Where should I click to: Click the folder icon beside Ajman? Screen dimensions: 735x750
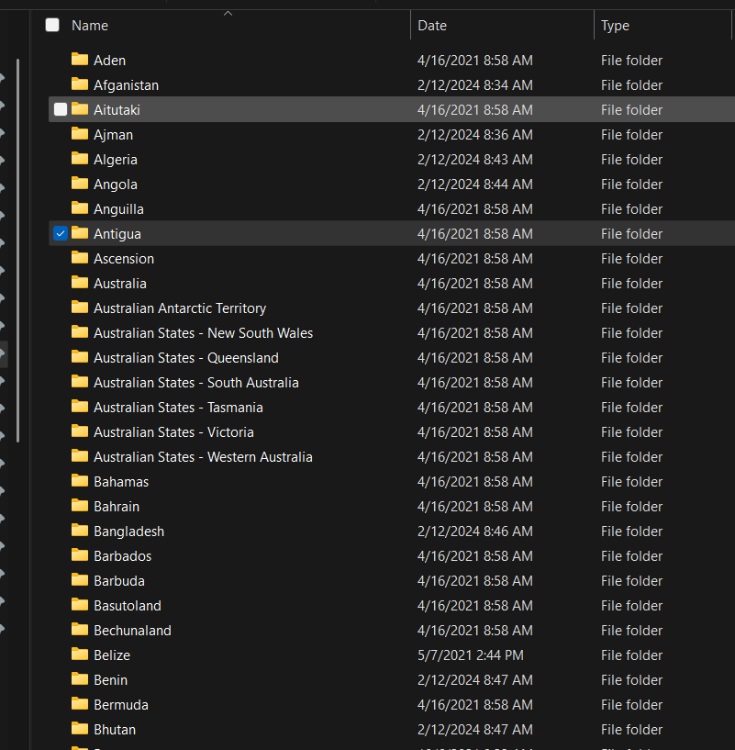(x=80, y=134)
